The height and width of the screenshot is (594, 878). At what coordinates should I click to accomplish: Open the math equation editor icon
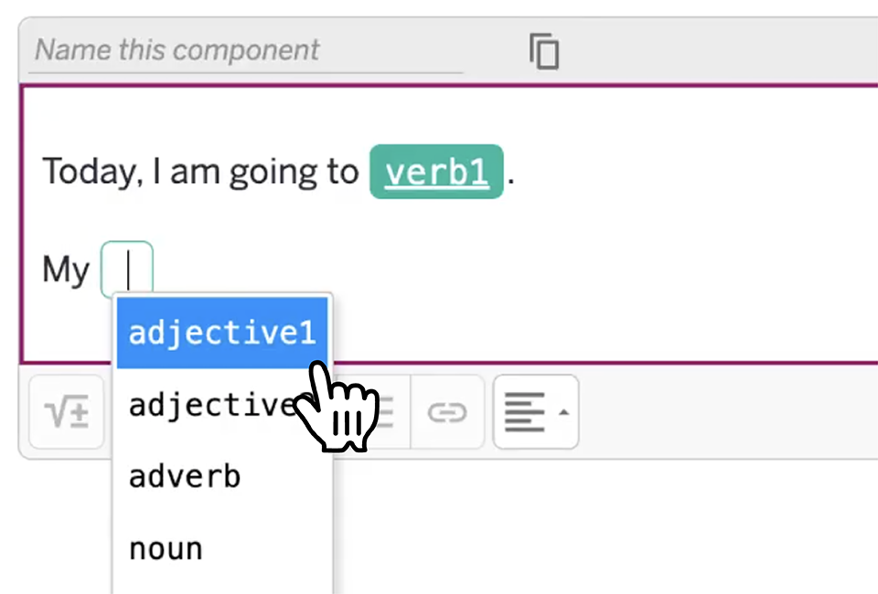(x=67, y=413)
